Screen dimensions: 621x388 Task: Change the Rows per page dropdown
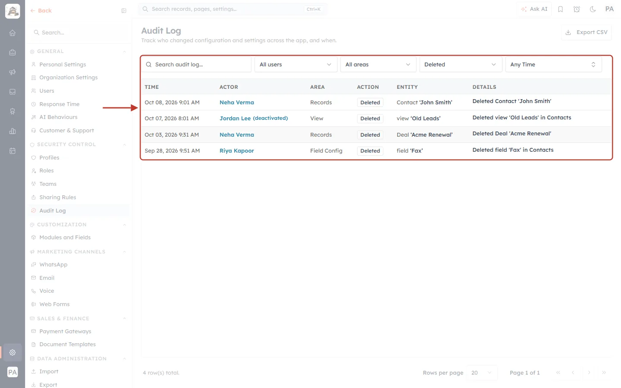click(482, 373)
